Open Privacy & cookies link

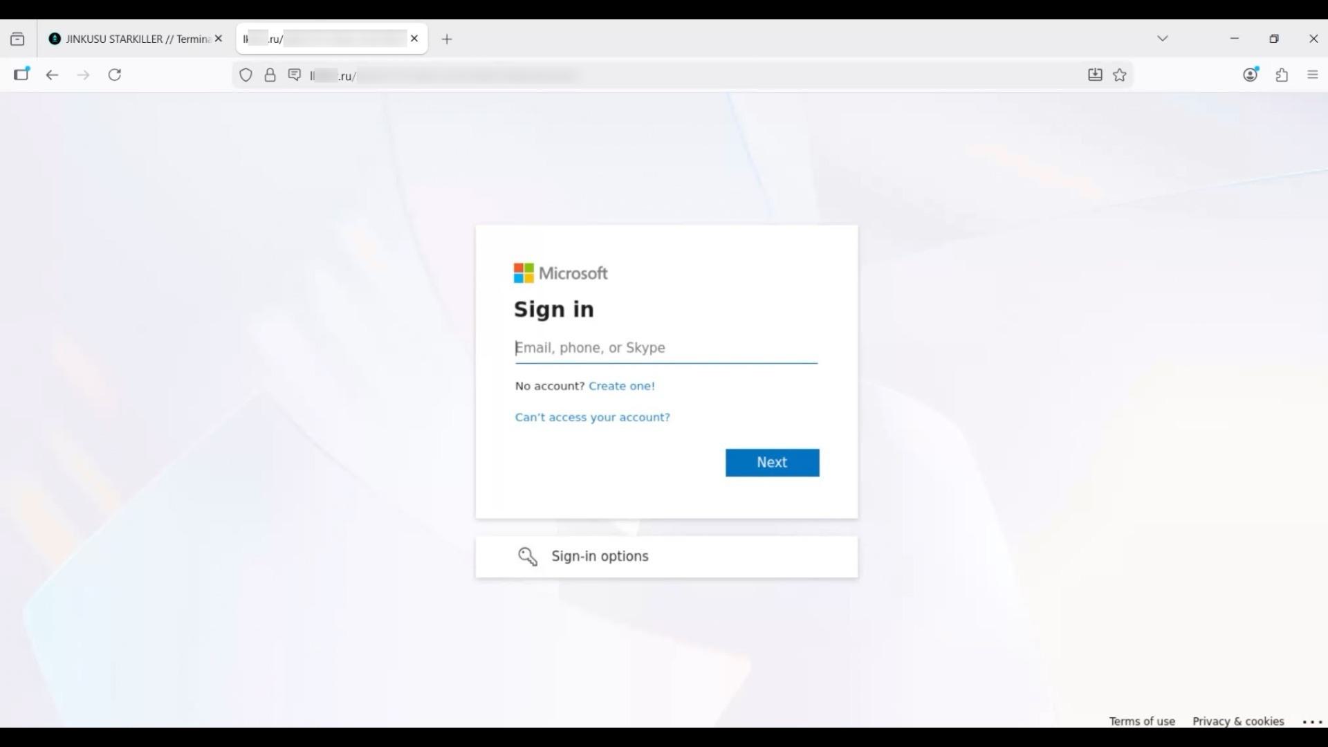click(1238, 721)
